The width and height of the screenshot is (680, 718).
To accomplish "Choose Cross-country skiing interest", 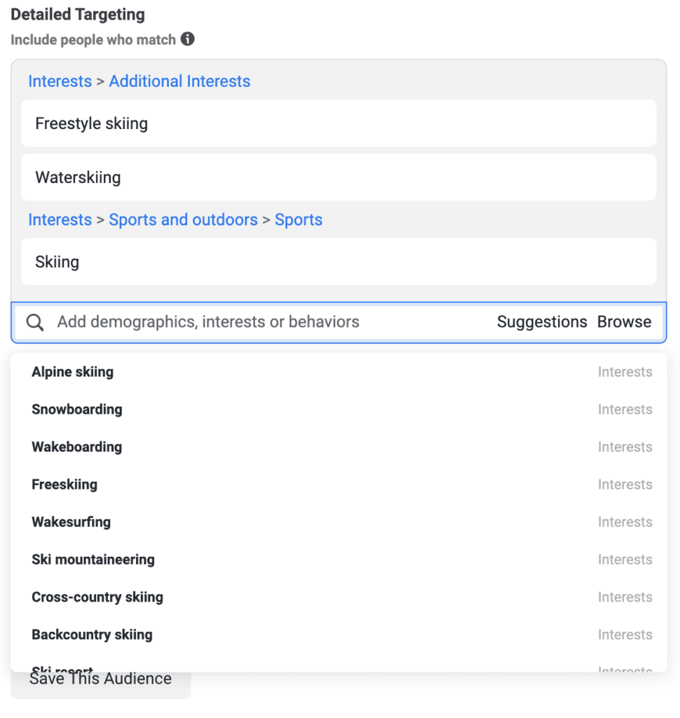I will pos(97,597).
